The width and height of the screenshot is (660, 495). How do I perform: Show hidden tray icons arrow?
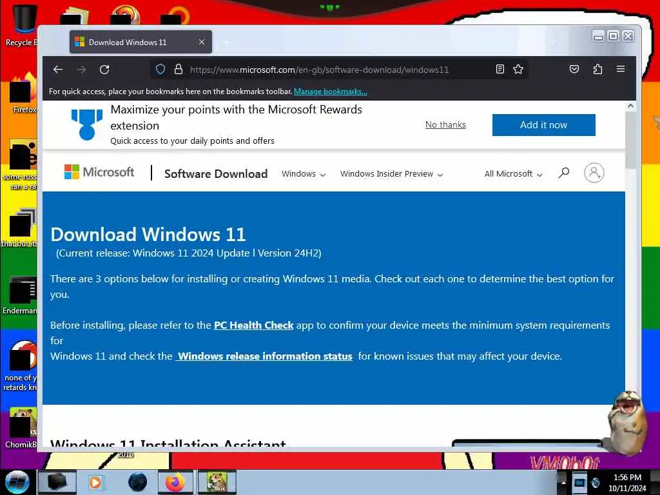pyautogui.click(x=563, y=483)
